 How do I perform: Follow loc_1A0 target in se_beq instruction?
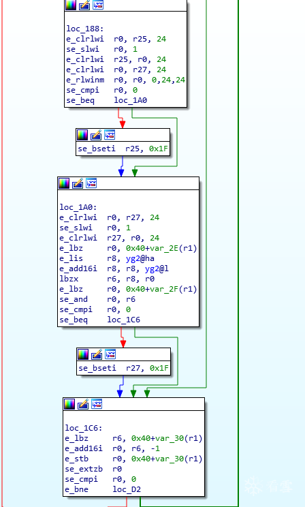pos(131,101)
